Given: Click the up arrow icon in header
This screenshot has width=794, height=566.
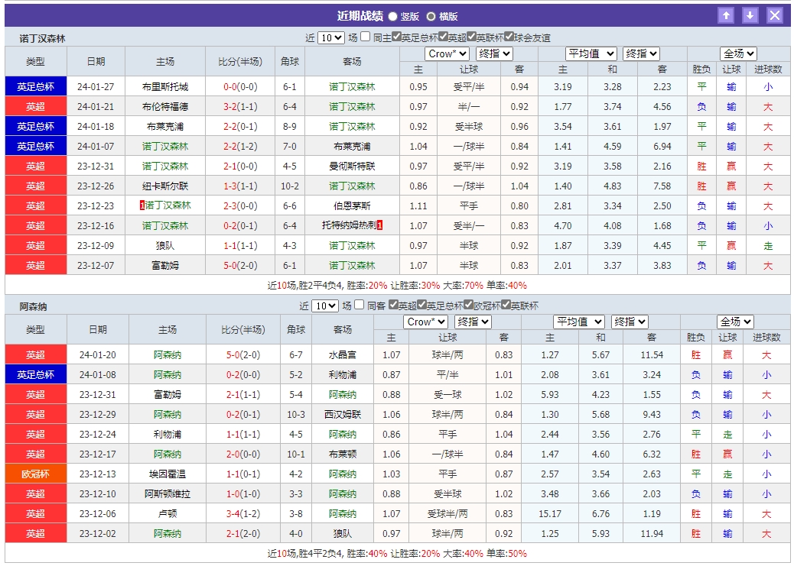Looking at the screenshot, I should pyautogui.click(x=726, y=15).
